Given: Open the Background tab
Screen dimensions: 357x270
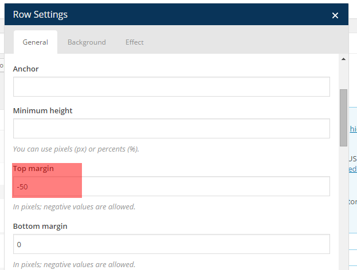Looking at the screenshot, I should (x=87, y=42).
